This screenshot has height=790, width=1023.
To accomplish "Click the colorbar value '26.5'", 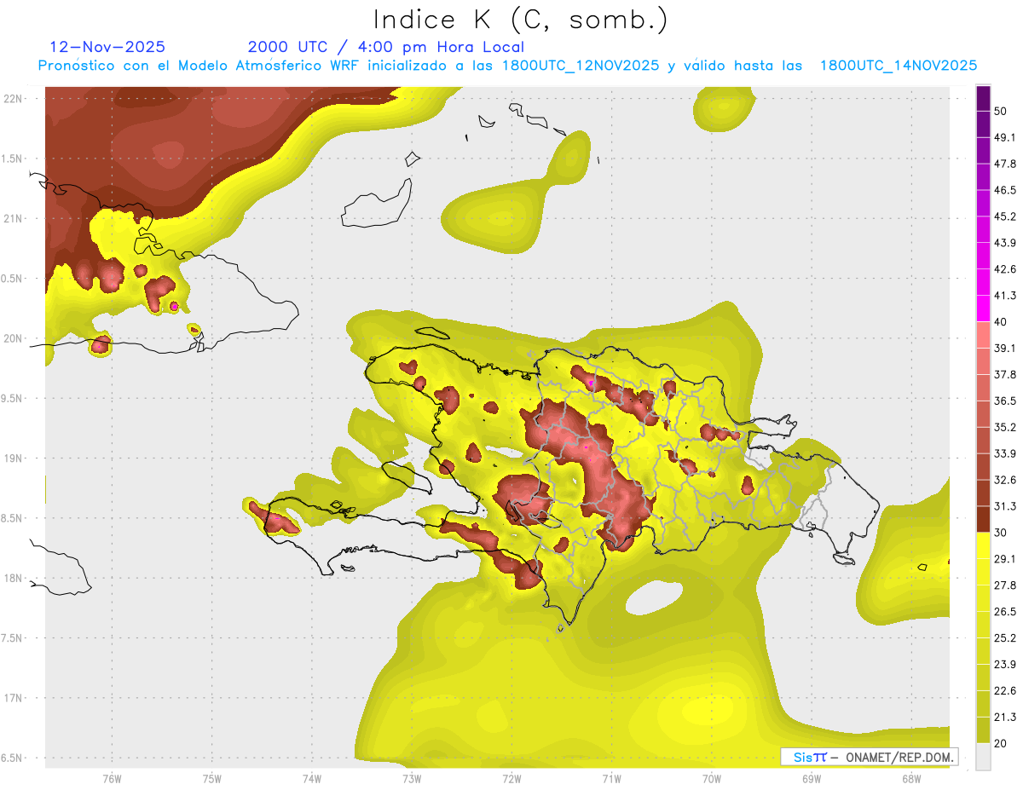I will click(1004, 612).
